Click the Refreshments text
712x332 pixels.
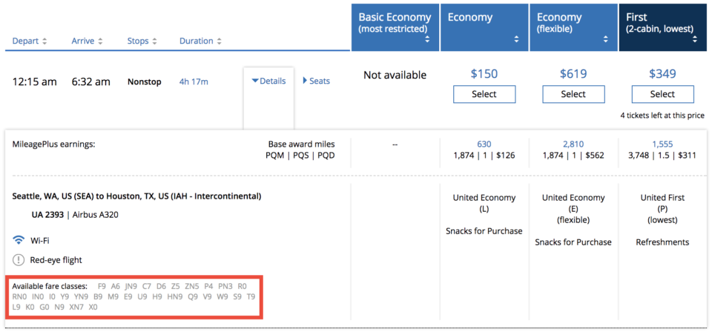pos(662,242)
